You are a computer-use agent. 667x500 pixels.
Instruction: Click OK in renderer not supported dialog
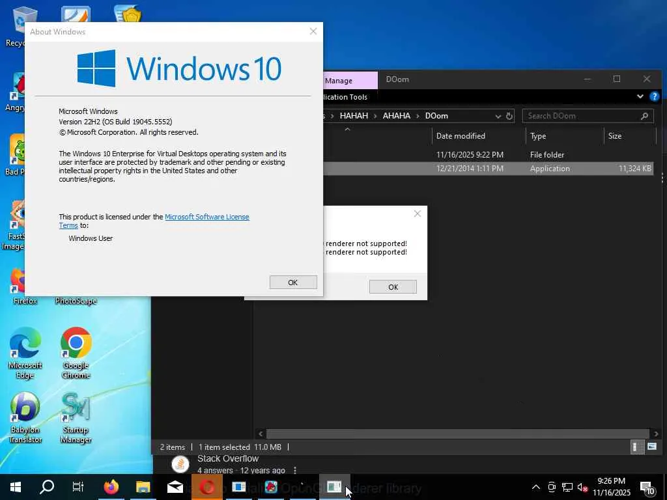393,286
